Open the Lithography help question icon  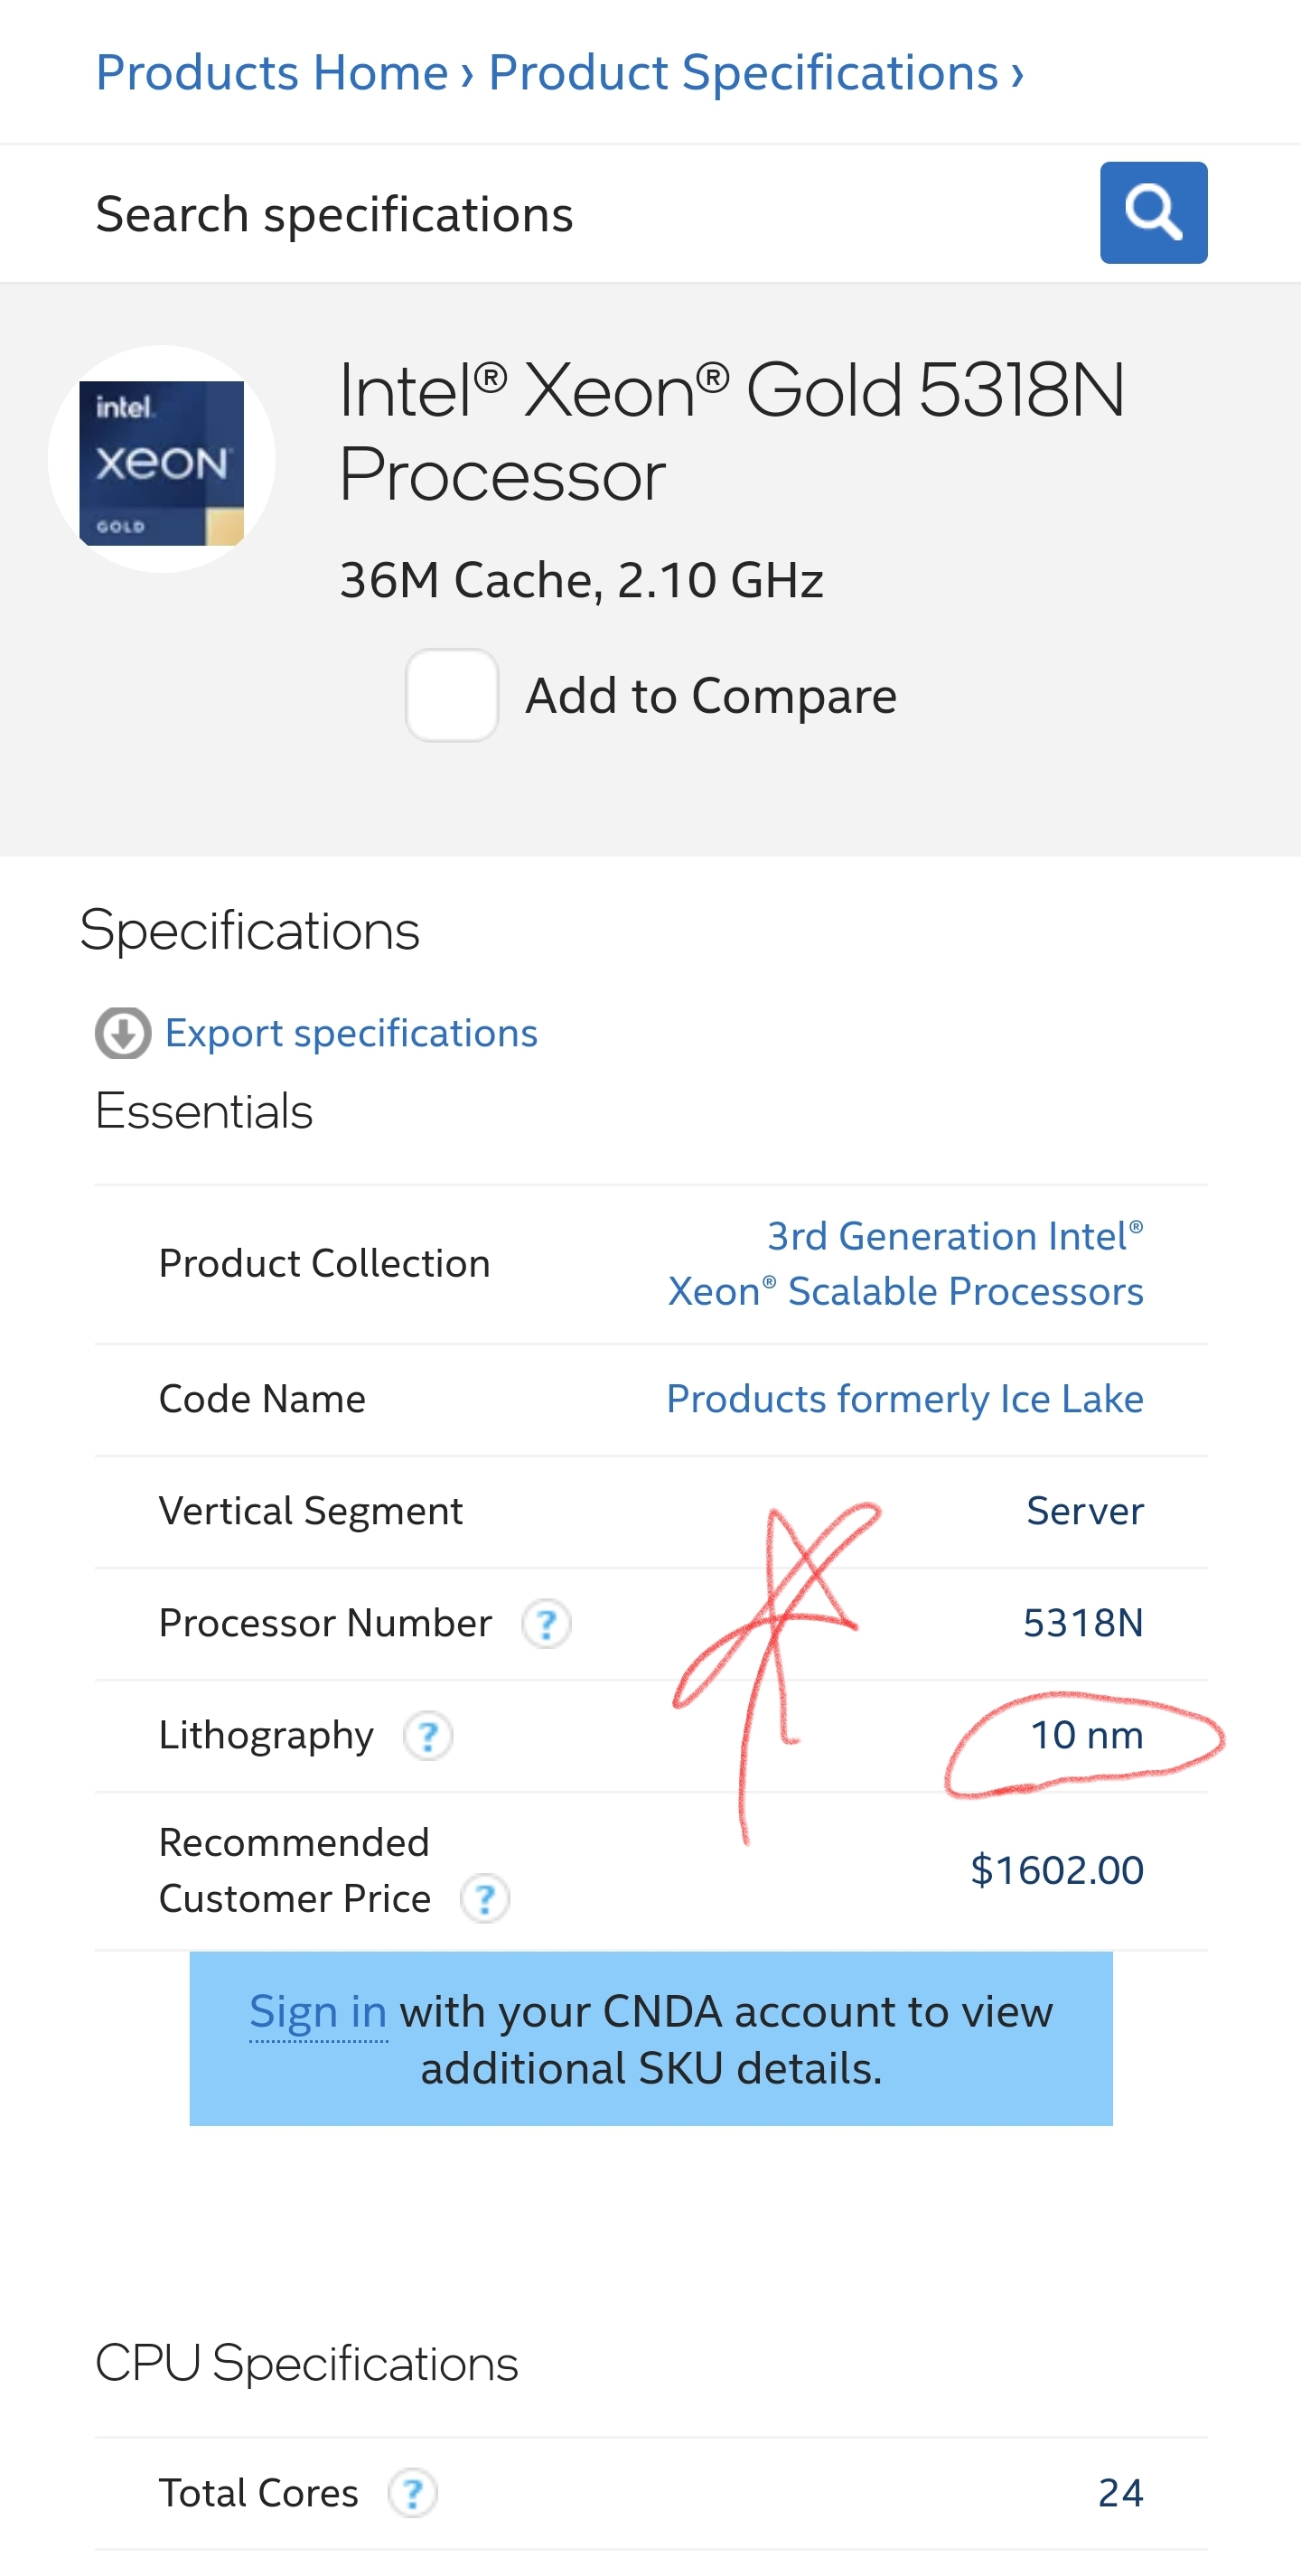[428, 1736]
